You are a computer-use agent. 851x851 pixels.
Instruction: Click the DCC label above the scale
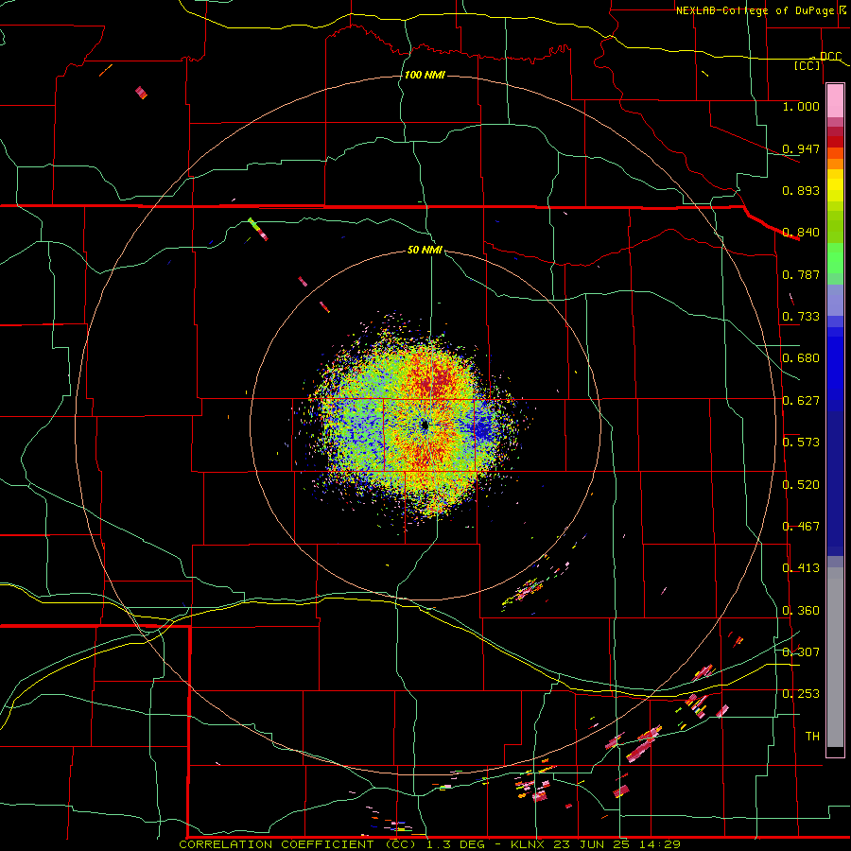pos(830,57)
